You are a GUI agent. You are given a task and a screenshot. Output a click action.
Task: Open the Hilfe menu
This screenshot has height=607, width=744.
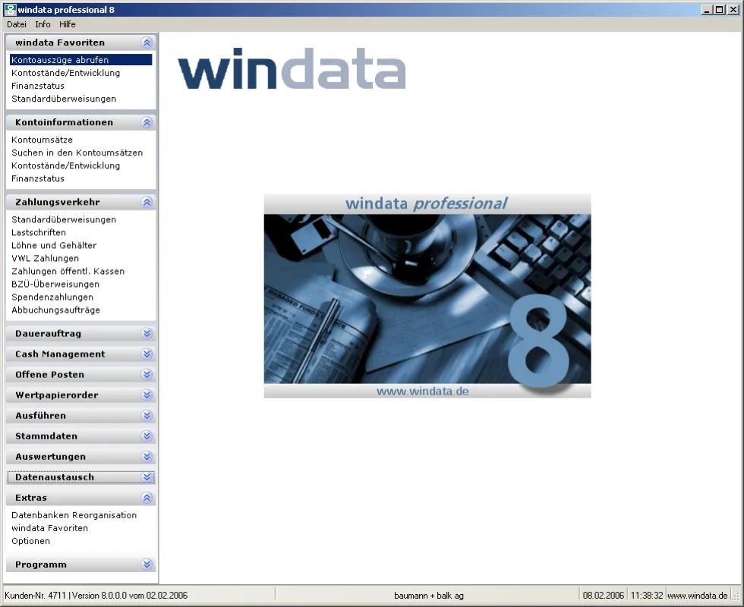(x=68, y=24)
